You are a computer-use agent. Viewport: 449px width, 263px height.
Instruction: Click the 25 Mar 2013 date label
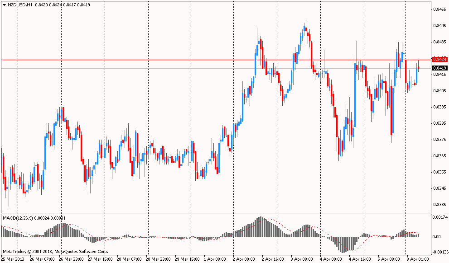pyautogui.click(x=13, y=259)
